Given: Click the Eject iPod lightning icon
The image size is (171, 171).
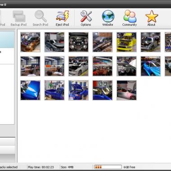Looking at the screenshot, I should 63,16.
